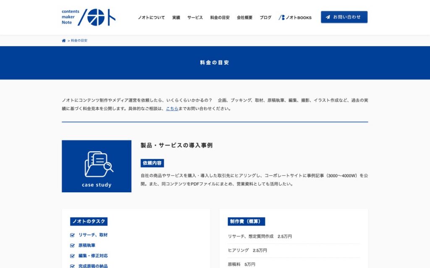Open サービス menu item
Screen dimensions: 430x268
pos(195,18)
